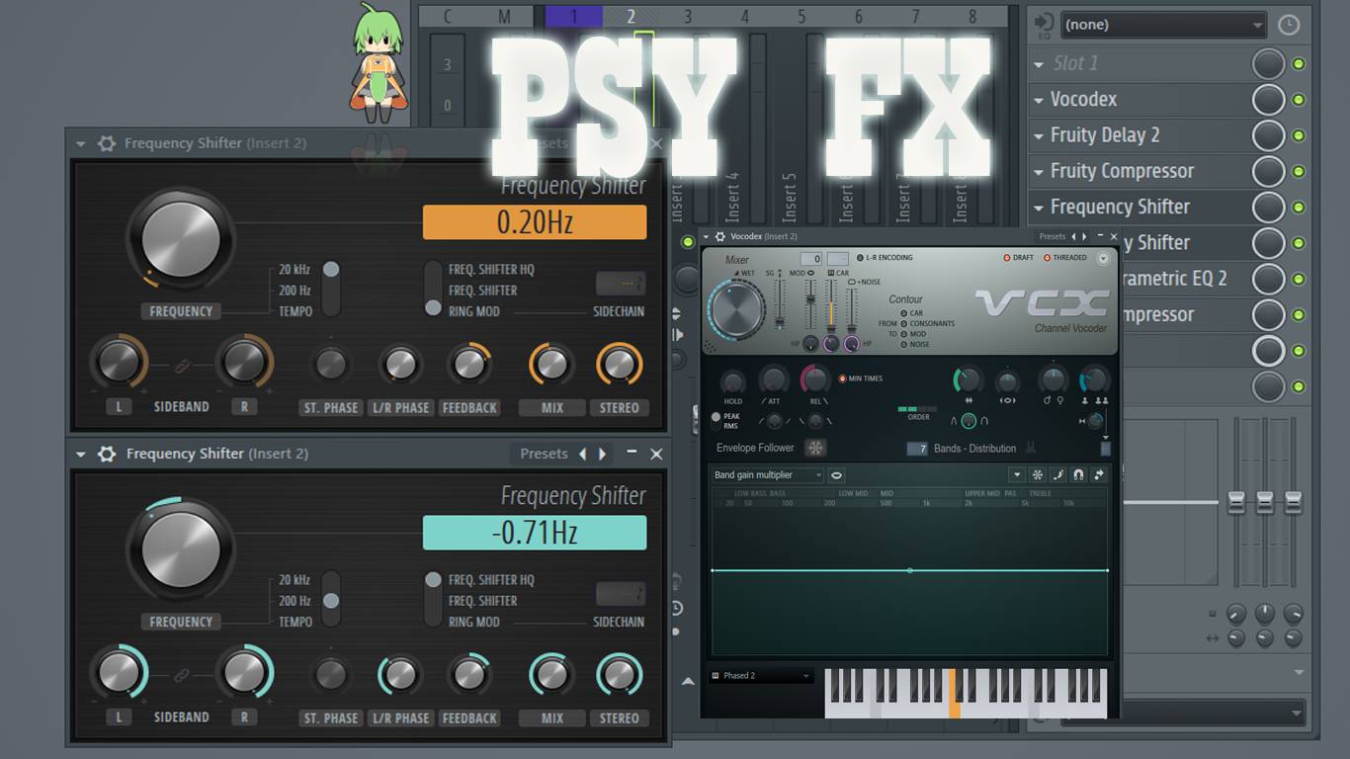The height and width of the screenshot is (759, 1350).
Task: Toggle sideband link icon in orange Frequency Shifter
Action: (182, 367)
